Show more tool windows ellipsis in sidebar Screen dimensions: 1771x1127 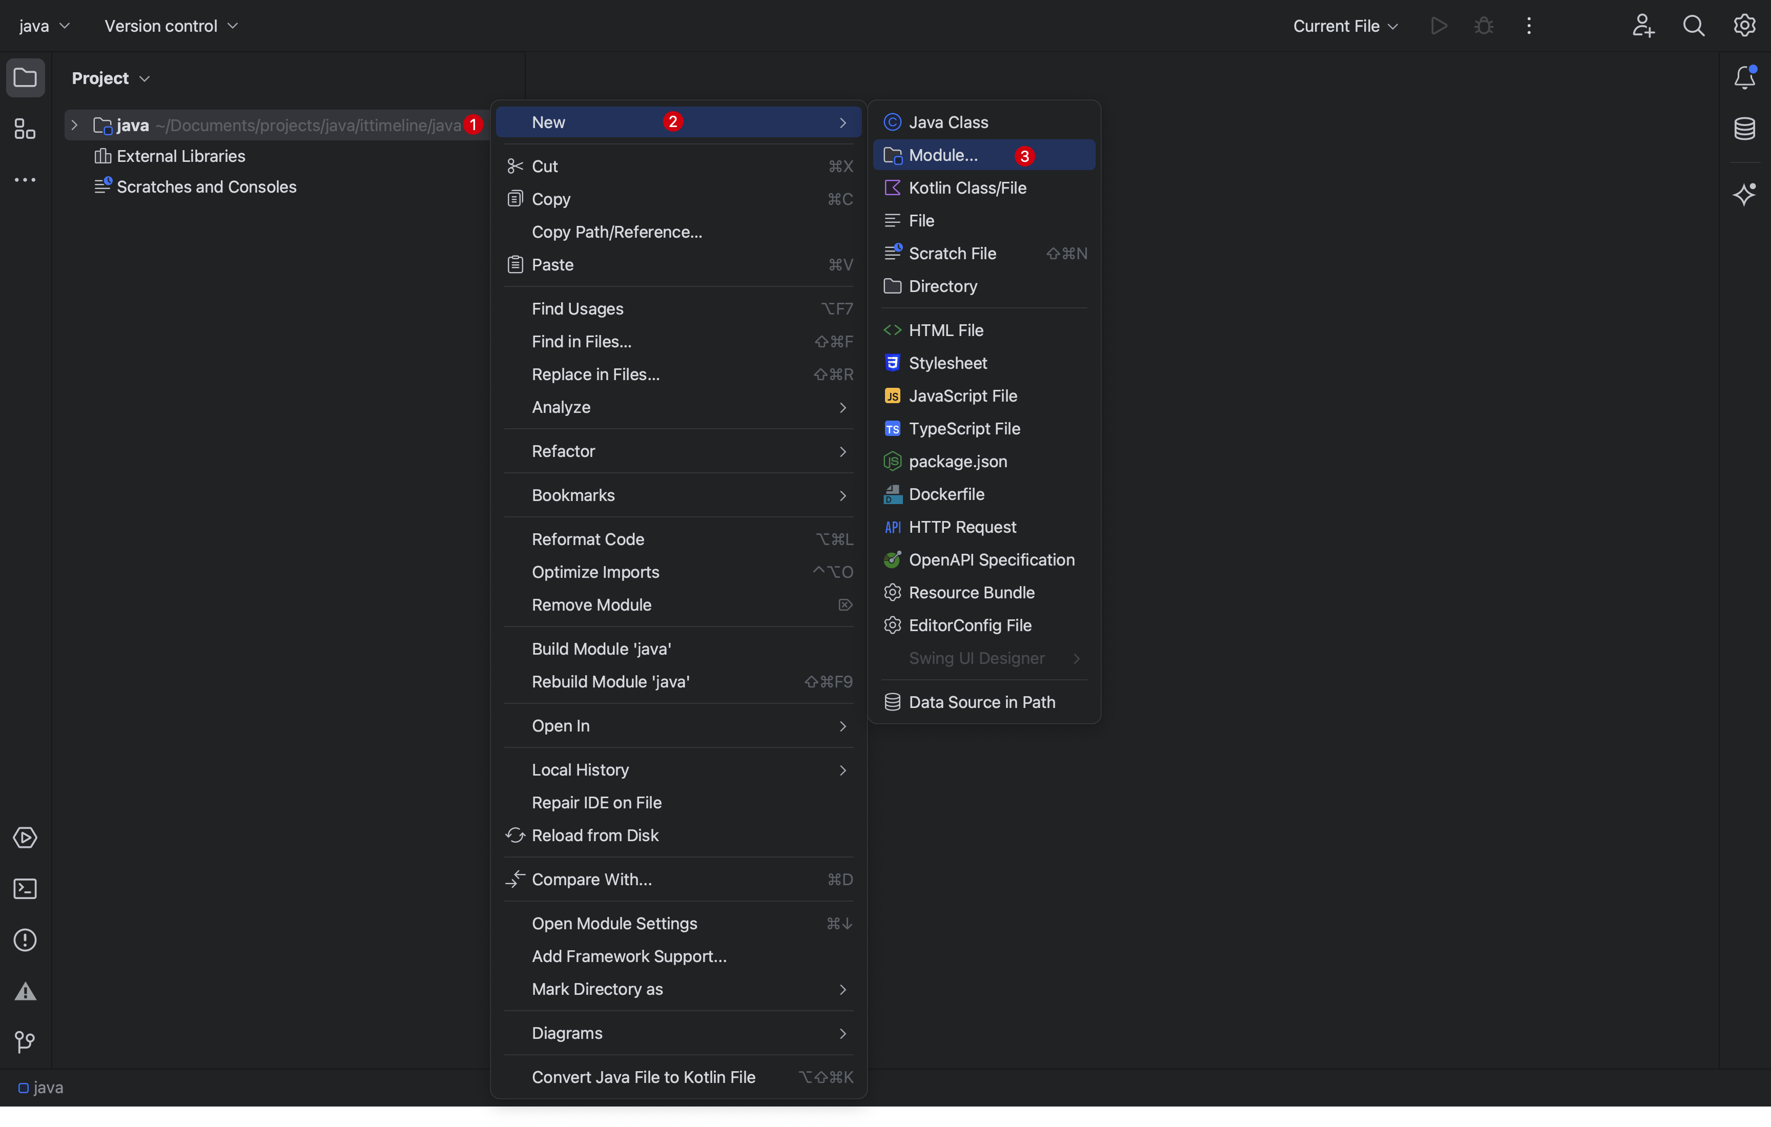click(x=25, y=180)
